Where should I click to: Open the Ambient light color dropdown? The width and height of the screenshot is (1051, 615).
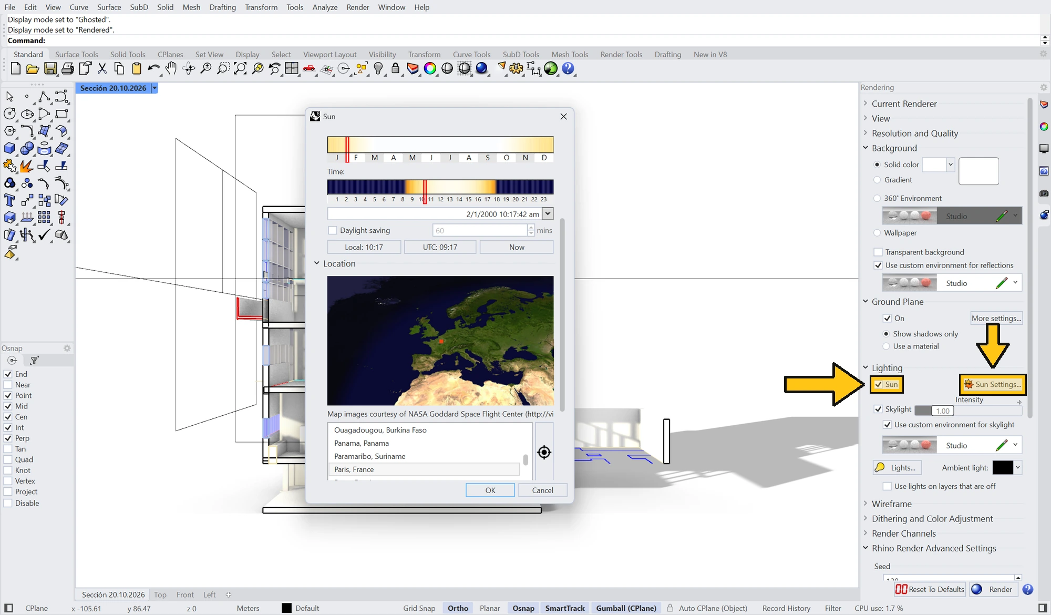[x=1018, y=467]
